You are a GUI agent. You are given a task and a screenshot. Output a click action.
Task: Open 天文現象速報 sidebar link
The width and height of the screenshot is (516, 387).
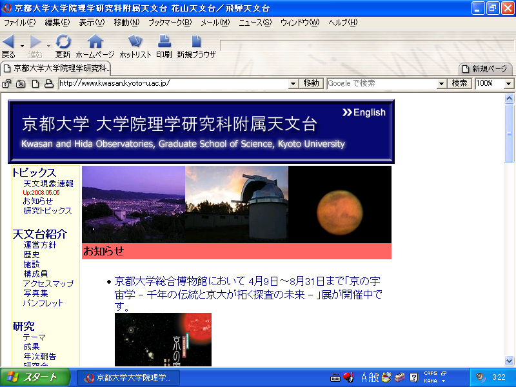point(48,184)
